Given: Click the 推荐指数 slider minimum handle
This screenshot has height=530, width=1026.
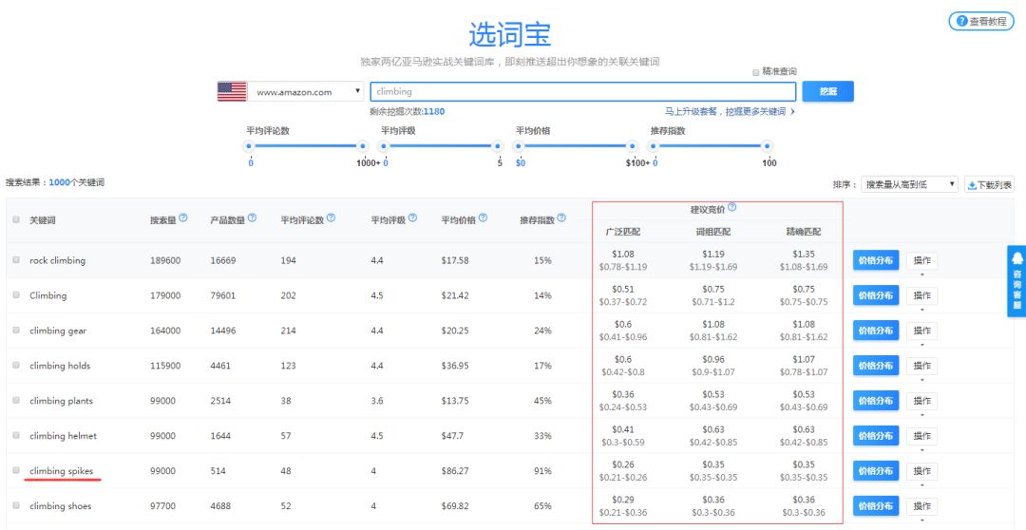Looking at the screenshot, I should click(654, 146).
